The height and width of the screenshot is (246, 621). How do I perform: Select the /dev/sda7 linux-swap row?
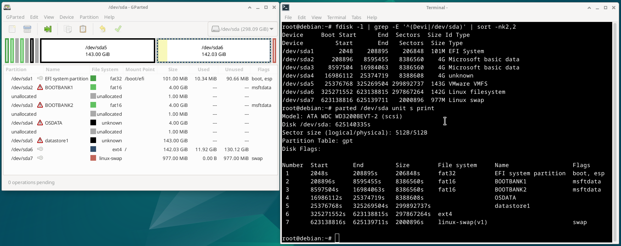(x=140, y=158)
